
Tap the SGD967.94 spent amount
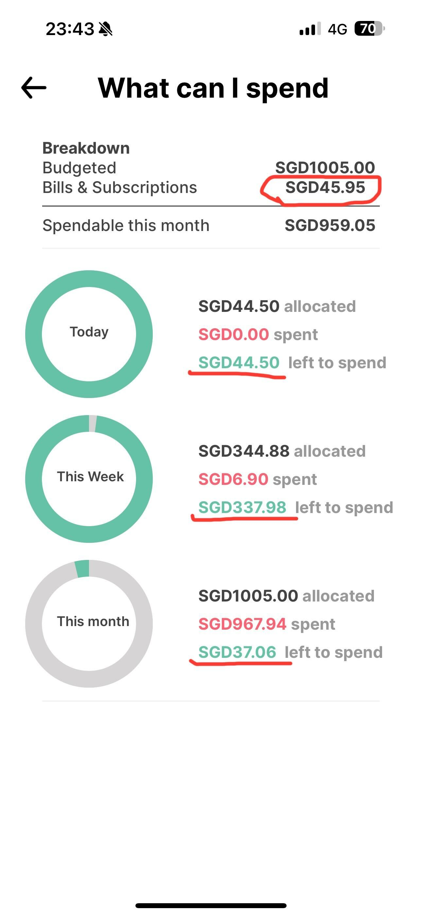click(242, 624)
